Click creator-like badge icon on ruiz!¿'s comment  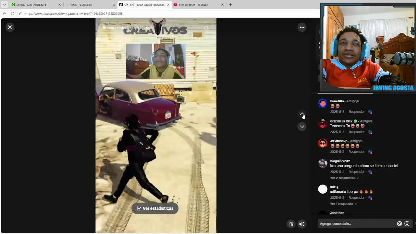point(370,198)
